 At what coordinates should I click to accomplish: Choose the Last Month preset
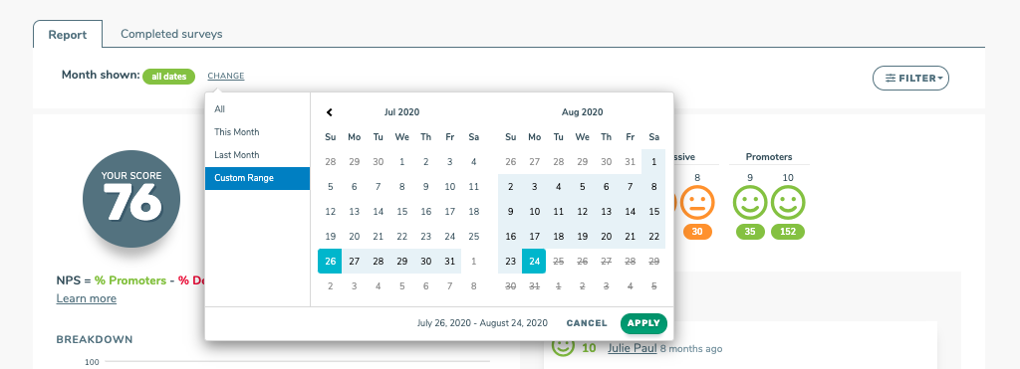pyautogui.click(x=258, y=155)
